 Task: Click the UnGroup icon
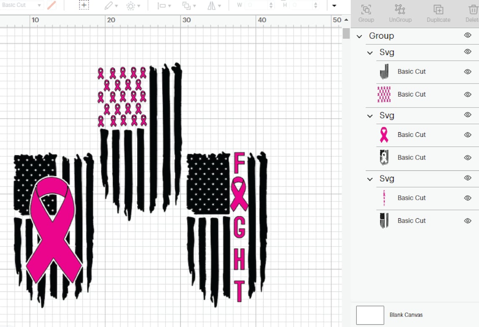(400, 12)
